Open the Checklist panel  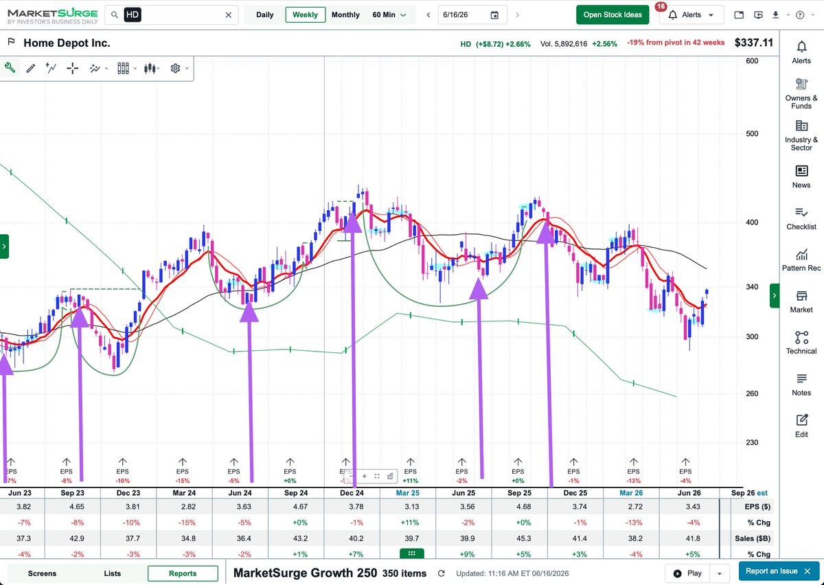(801, 218)
